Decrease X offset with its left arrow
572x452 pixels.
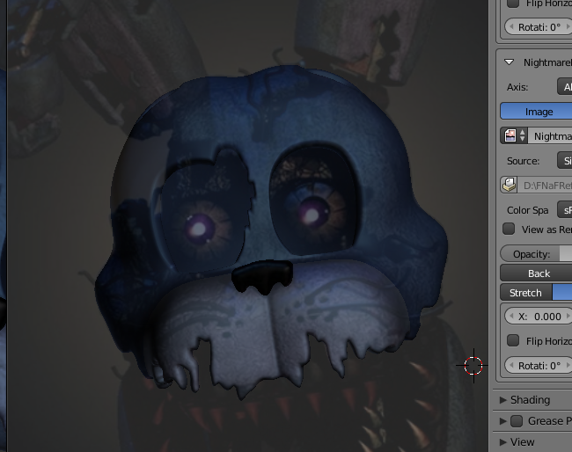coord(511,316)
